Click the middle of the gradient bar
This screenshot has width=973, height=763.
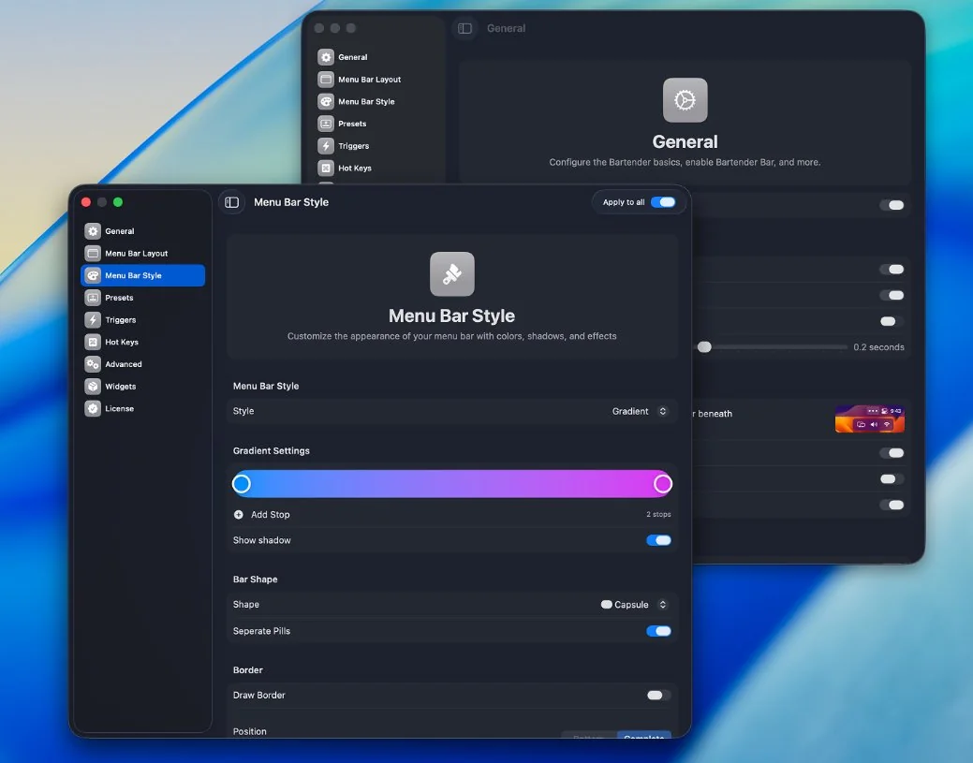pos(452,484)
